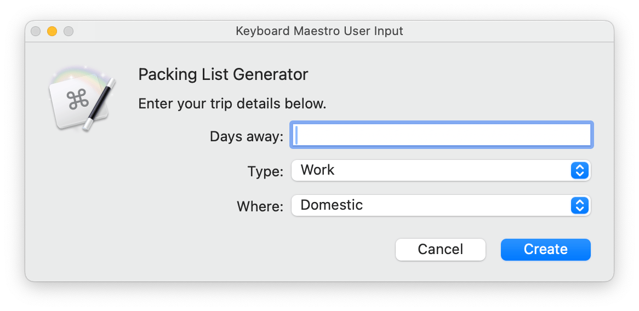The image size is (639, 311).
Task: Open the Where dropdown showing Domestic
Action: [x=432, y=205]
